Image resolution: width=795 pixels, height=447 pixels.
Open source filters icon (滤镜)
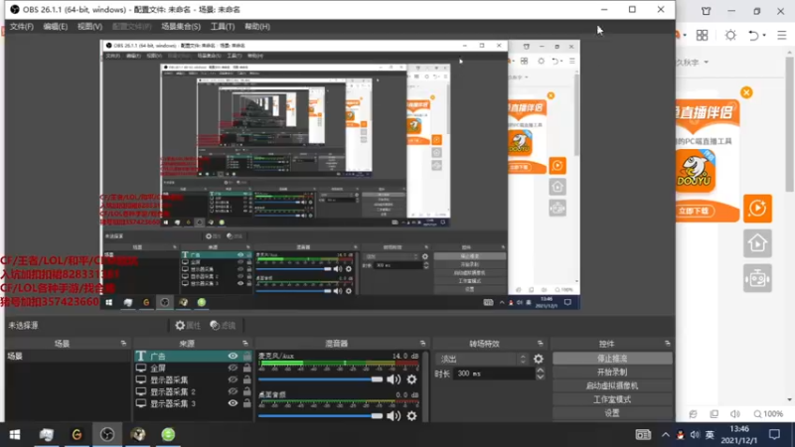pos(215,326)
